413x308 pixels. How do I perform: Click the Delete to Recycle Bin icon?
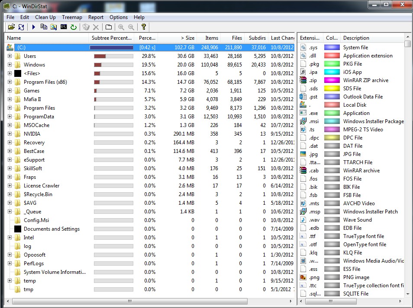coord(86,27)
